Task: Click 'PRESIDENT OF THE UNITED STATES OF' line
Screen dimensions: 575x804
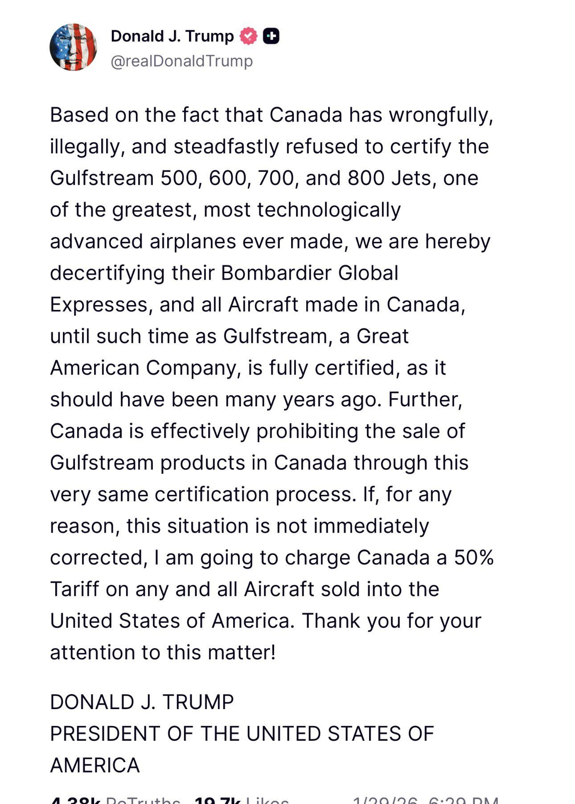Action: point(242,734)
